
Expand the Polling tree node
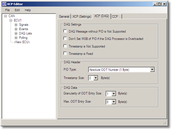coord(16,38)
